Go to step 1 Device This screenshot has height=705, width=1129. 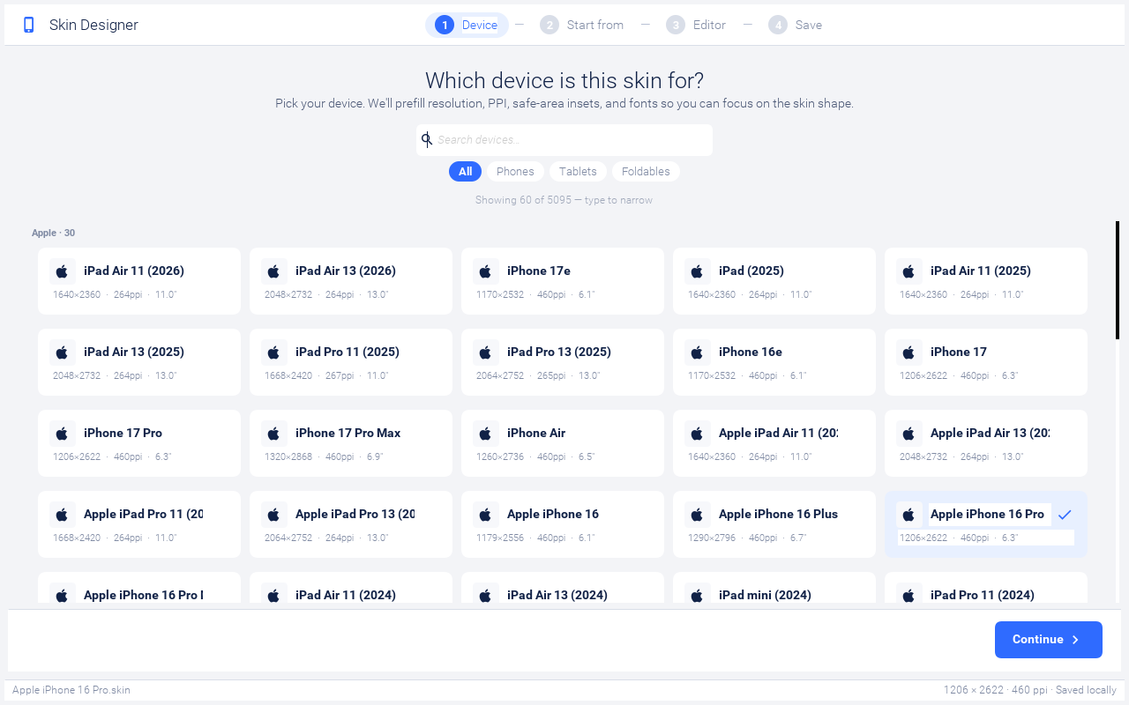[467, 25]
